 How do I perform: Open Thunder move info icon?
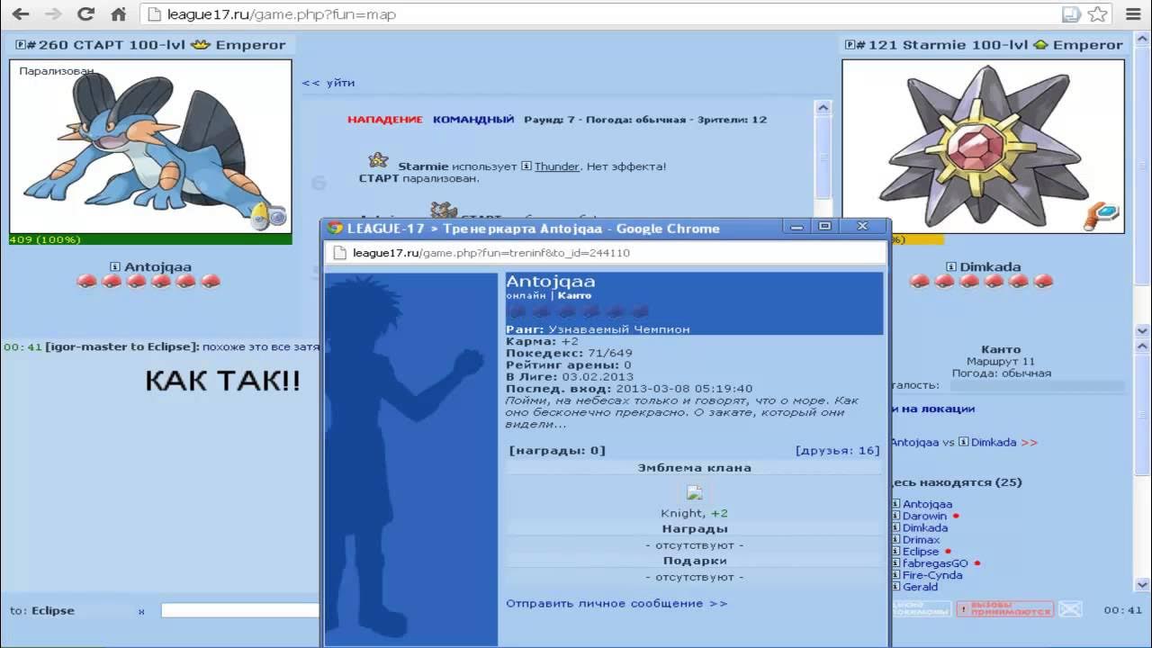(x=526, y=166)
